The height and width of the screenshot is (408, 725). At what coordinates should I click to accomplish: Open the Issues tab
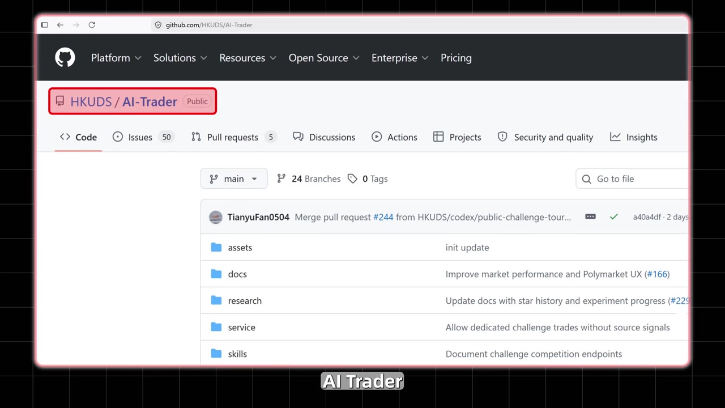point(143,137)
